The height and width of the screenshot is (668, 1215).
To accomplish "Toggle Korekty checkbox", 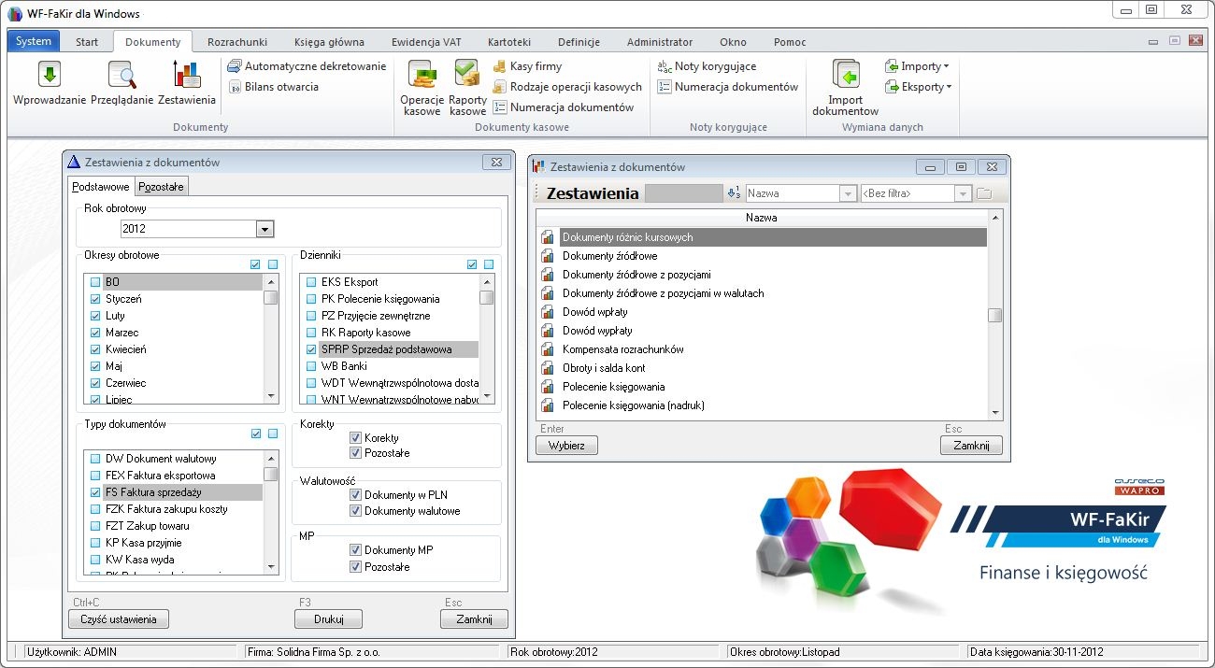I will (355, 438).
